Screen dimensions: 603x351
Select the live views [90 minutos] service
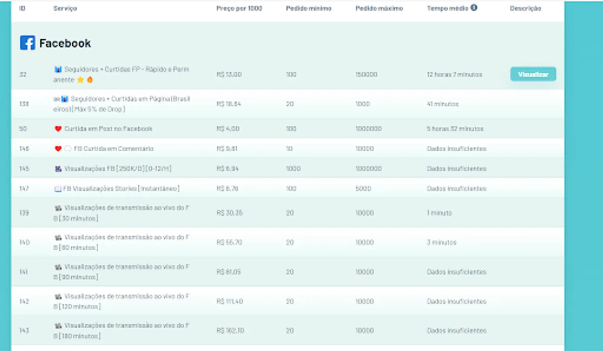(x=121, y=272)
